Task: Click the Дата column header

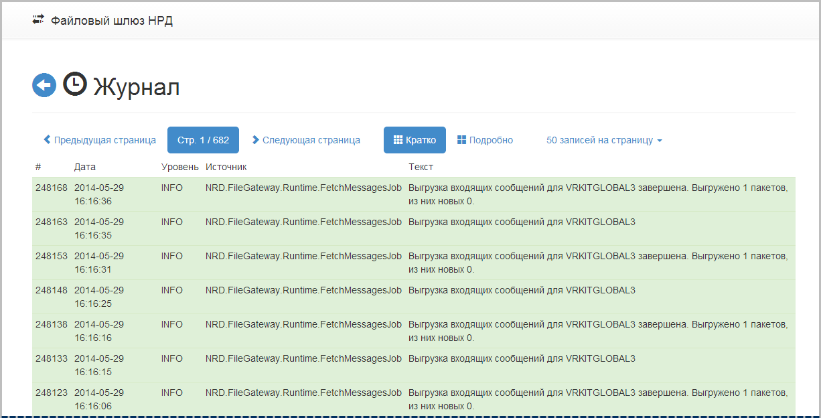Action: pyautogui.click(x=85, y=167)
